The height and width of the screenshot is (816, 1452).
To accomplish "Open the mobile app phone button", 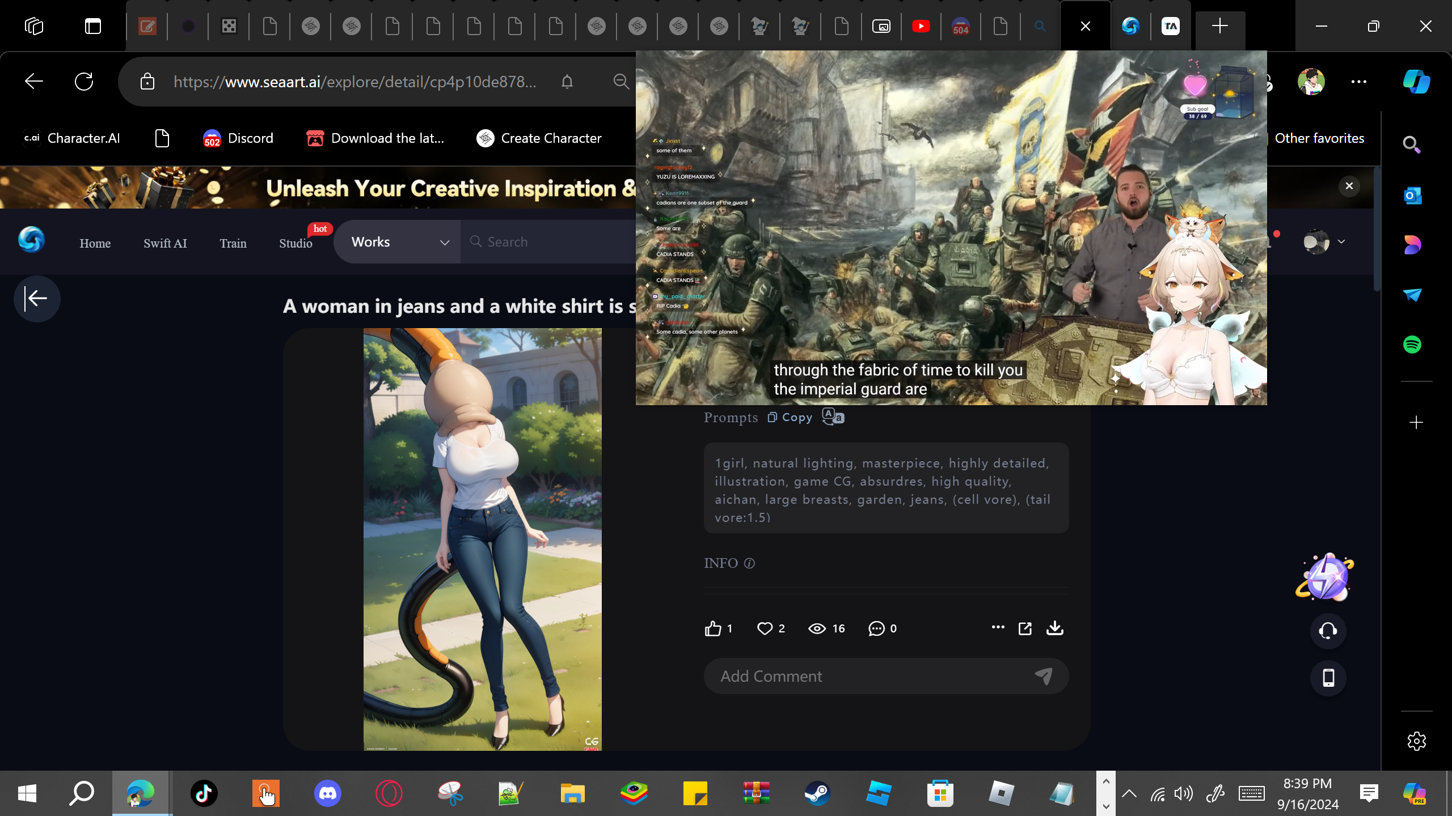I will (1328, 678).
